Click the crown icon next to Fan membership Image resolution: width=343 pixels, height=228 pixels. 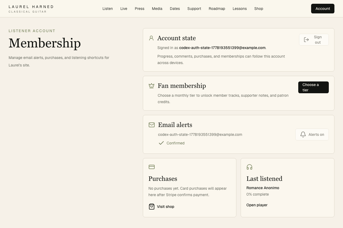click(151, 86)
